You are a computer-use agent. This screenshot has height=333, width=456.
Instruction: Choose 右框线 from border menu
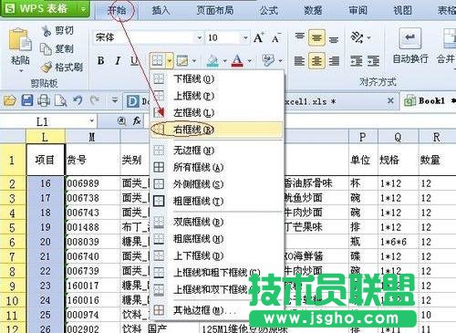(217, 130)
